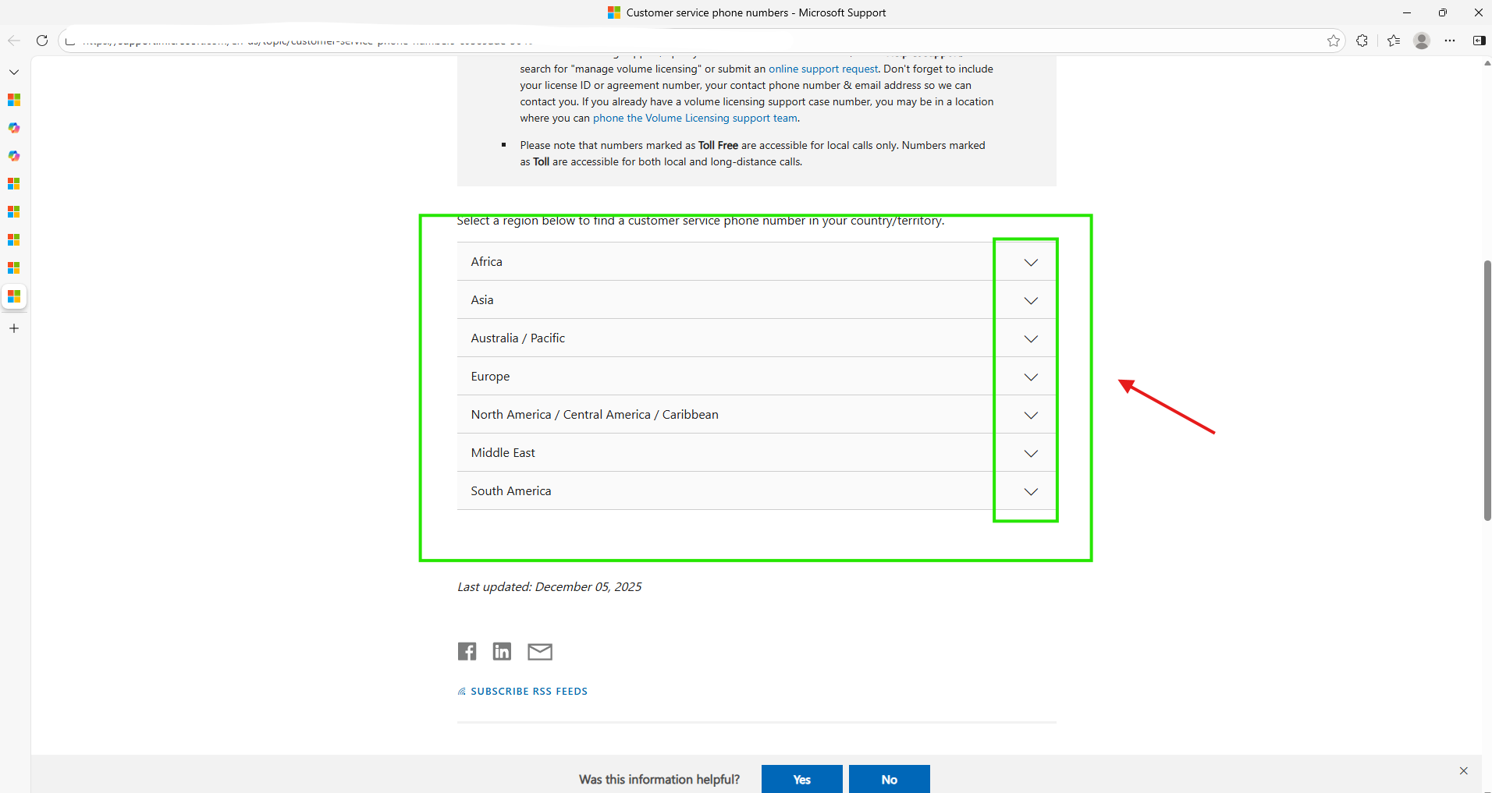Share the article on Facebook
The width and height of the screenshot is (1492, 793).
pos(467,651)
